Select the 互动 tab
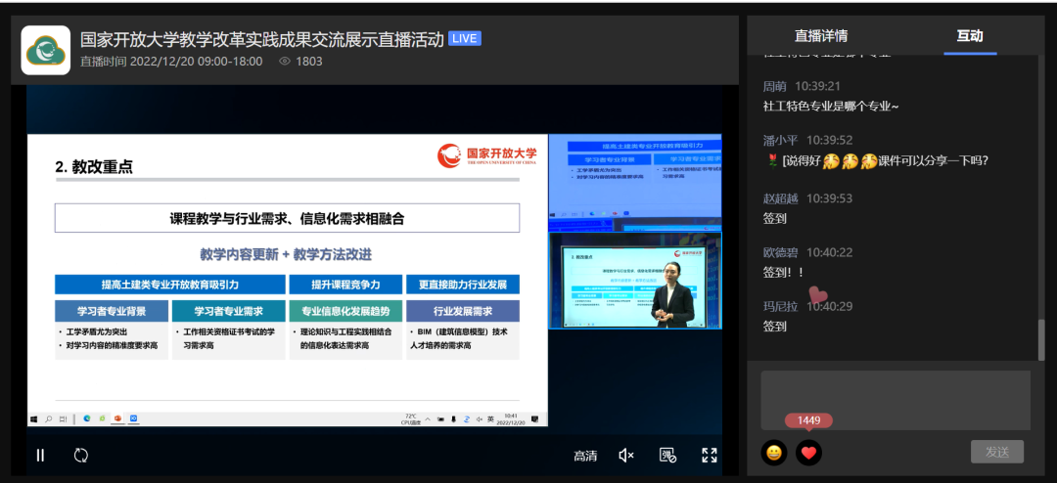 click(969, 36)
